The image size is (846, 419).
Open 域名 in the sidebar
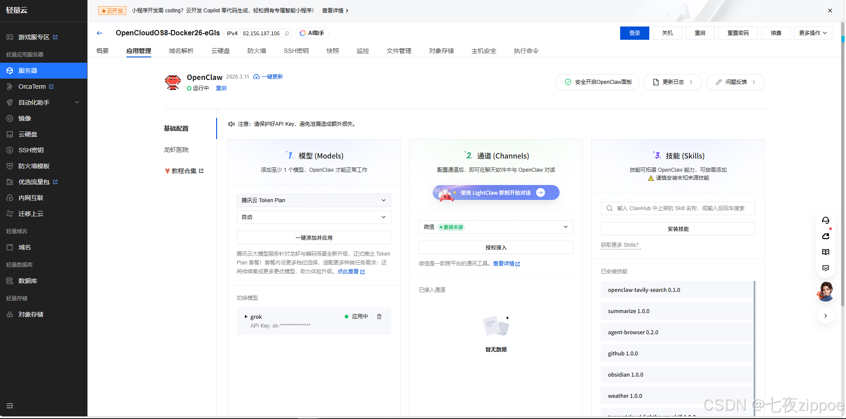coord(25,247)
